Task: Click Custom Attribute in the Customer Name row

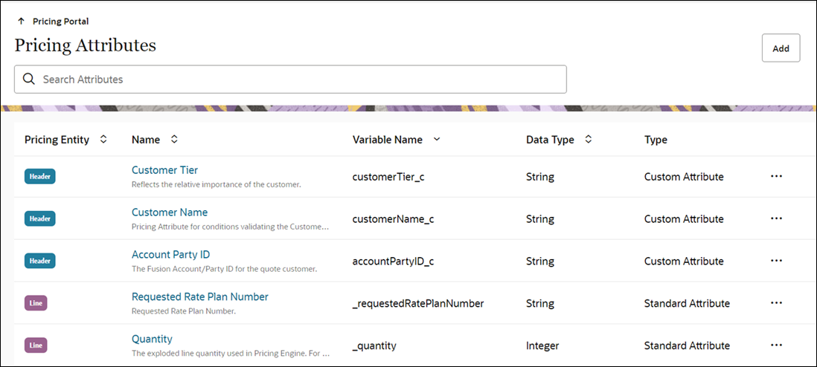Action: (684, 218)
